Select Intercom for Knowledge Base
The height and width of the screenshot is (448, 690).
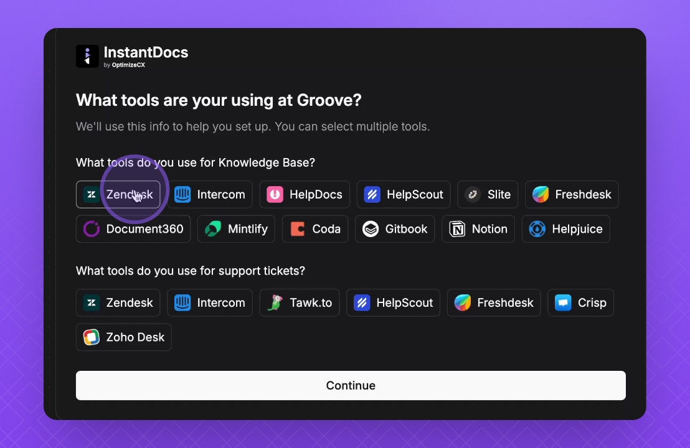(210, 194)
